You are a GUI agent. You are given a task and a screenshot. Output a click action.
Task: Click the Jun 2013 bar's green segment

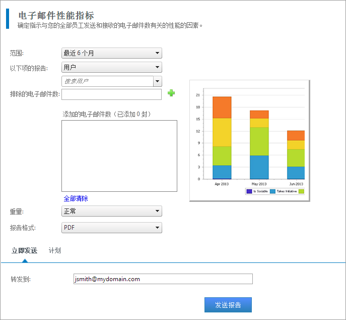(296, 157)
